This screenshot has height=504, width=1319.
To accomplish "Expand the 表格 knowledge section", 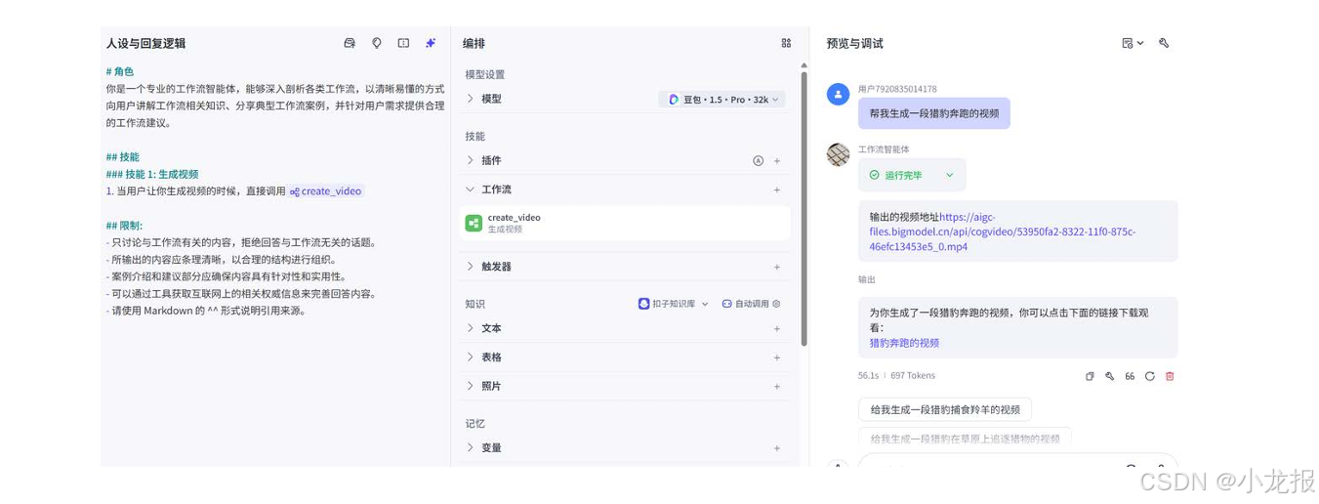I will click(470, 357).
